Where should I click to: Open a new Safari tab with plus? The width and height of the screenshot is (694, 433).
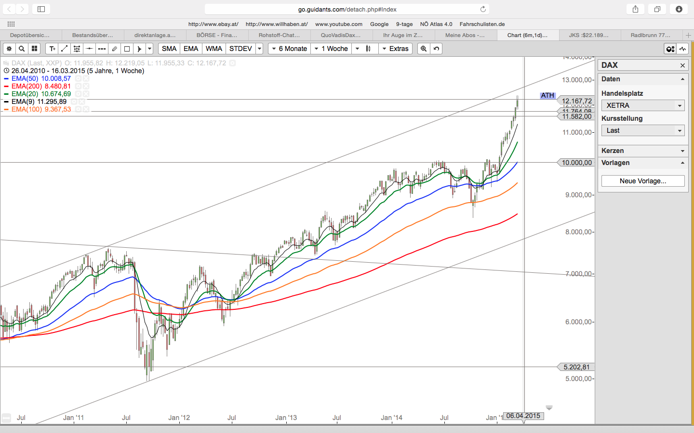[688, 35]
